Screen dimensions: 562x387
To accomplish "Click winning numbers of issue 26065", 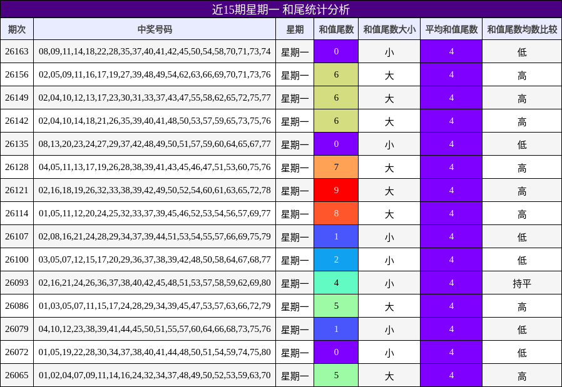I will [155, 375].
